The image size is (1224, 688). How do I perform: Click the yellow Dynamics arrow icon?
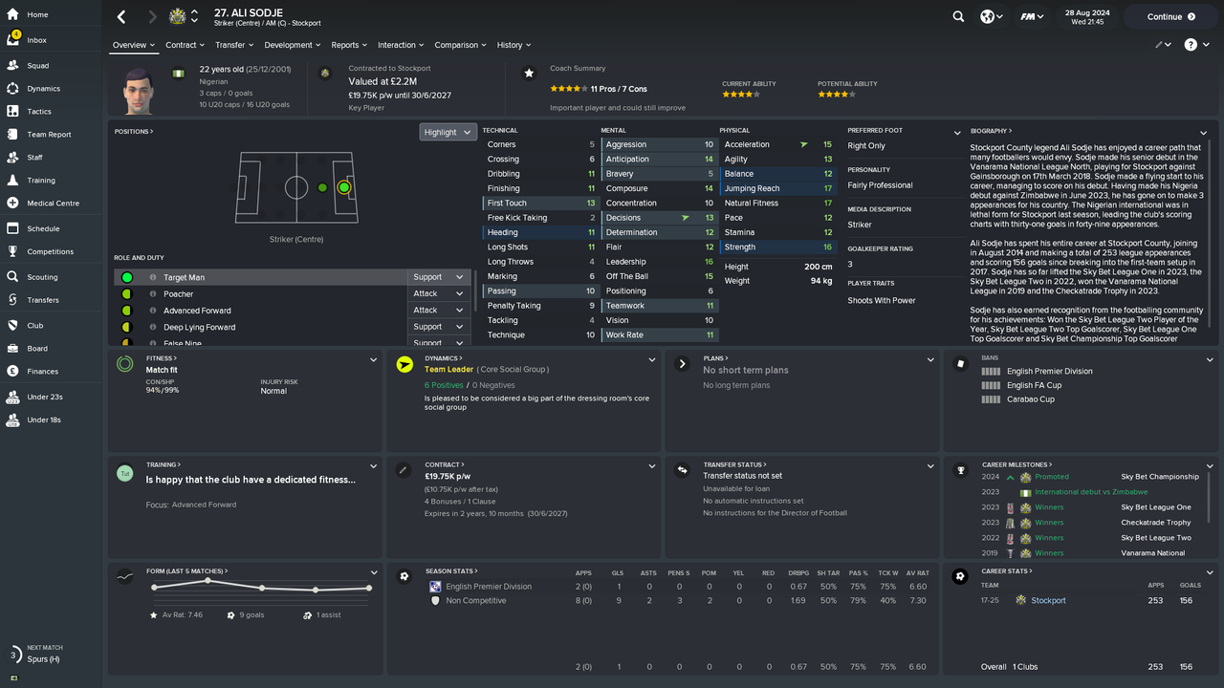pos(403,364)
